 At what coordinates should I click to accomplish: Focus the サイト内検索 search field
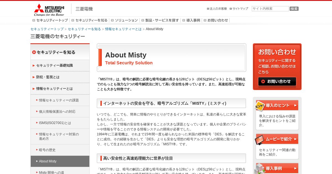pyautogui.click(x=270, y=9)
